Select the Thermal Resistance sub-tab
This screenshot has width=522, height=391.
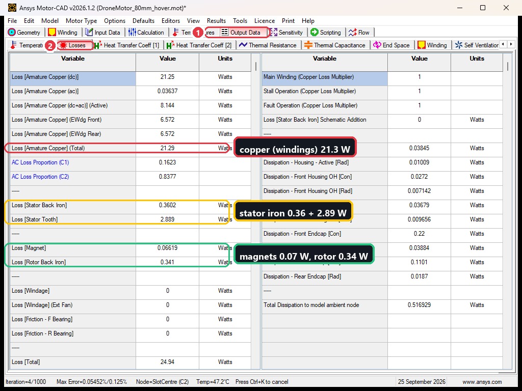click(x=268, y=45)
